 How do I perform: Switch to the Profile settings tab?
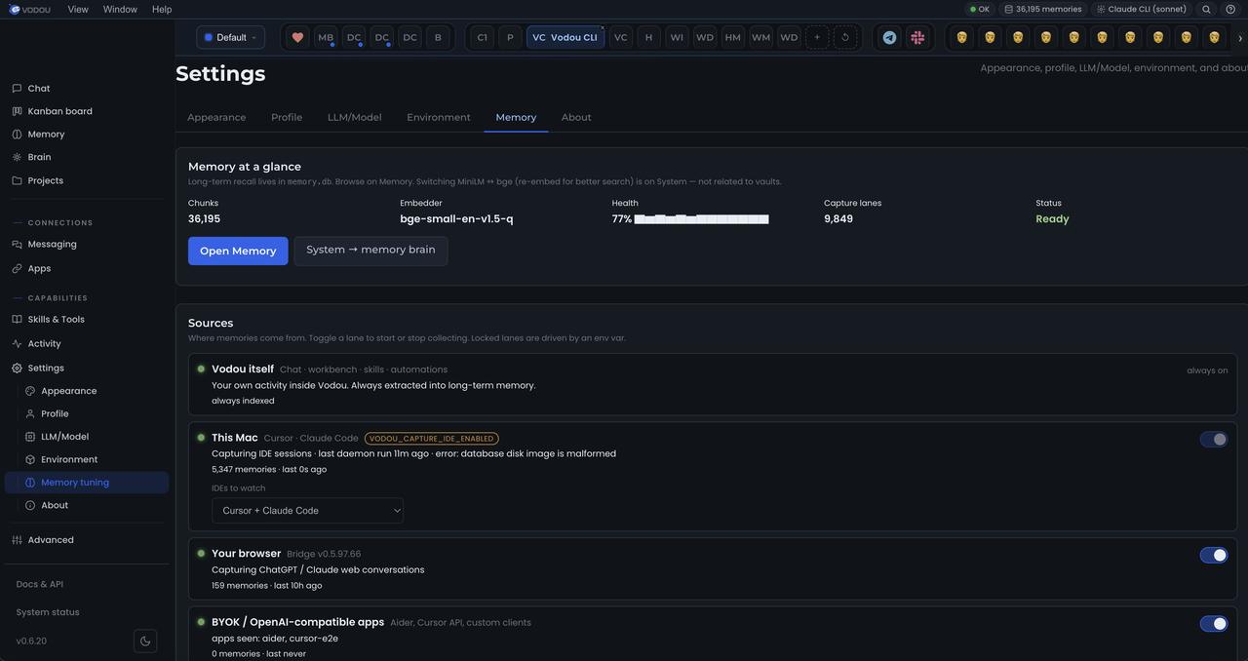tap(287, 117)
